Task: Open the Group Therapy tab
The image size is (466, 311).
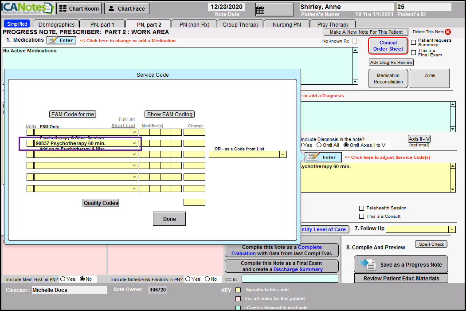Action: pos(240,24)
